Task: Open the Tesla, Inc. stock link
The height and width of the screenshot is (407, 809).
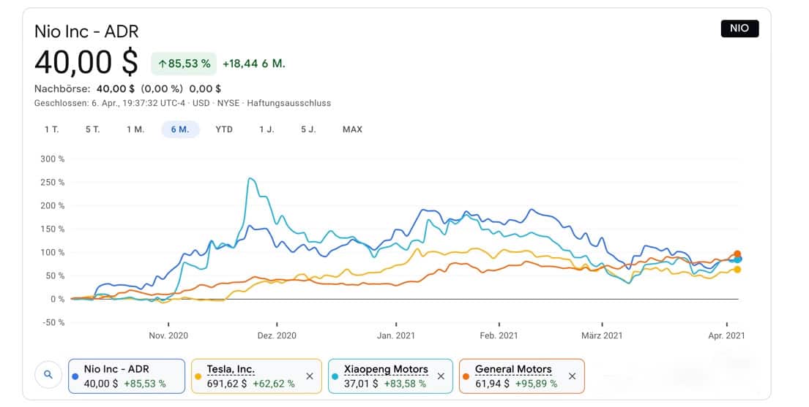Action: pyautogui.click(x=231, y=370)
